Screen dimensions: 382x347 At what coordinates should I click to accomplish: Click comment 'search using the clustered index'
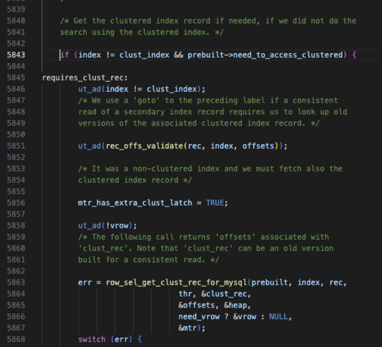142,32
